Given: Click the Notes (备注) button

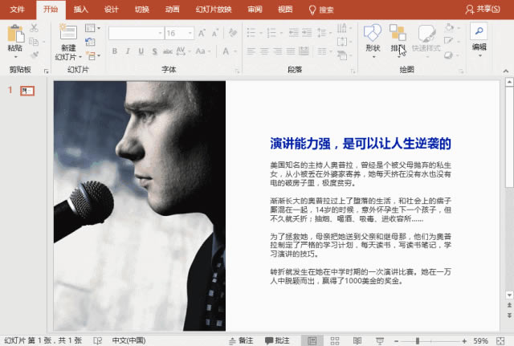Looking at the screenshot, I should [241, 340].
